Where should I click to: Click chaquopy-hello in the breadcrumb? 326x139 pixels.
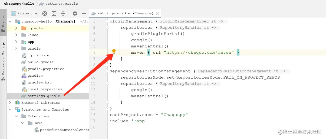[19, 4]
